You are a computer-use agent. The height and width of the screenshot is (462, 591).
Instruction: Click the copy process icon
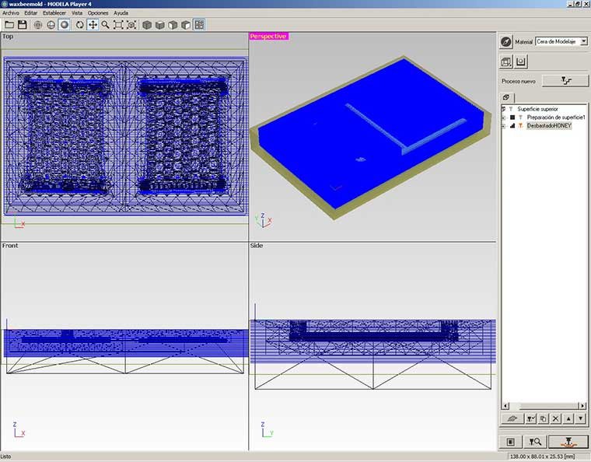543,418
